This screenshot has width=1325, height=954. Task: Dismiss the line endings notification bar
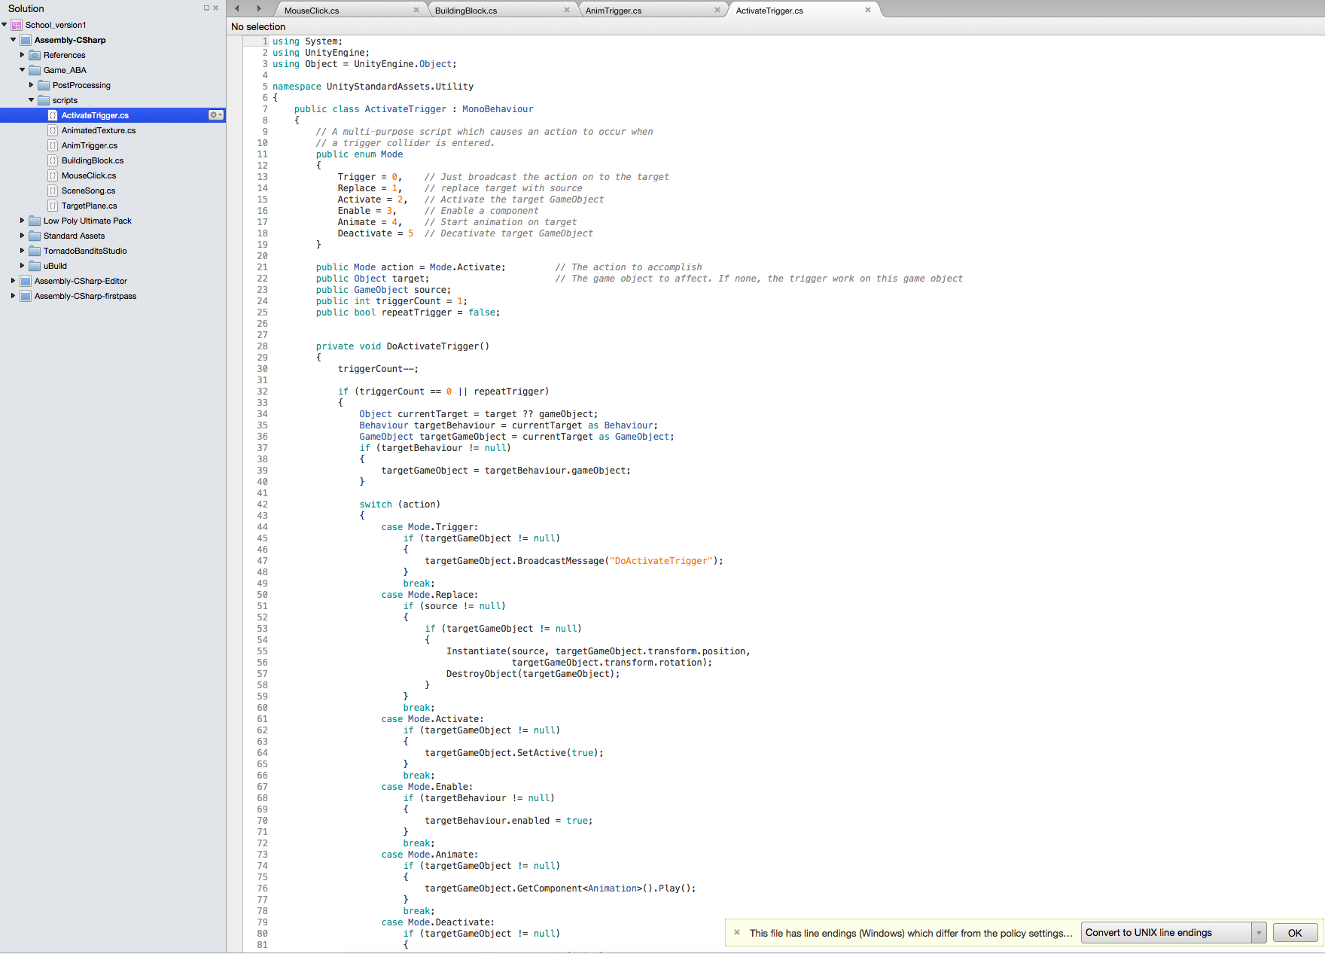[x=737, y=932]
